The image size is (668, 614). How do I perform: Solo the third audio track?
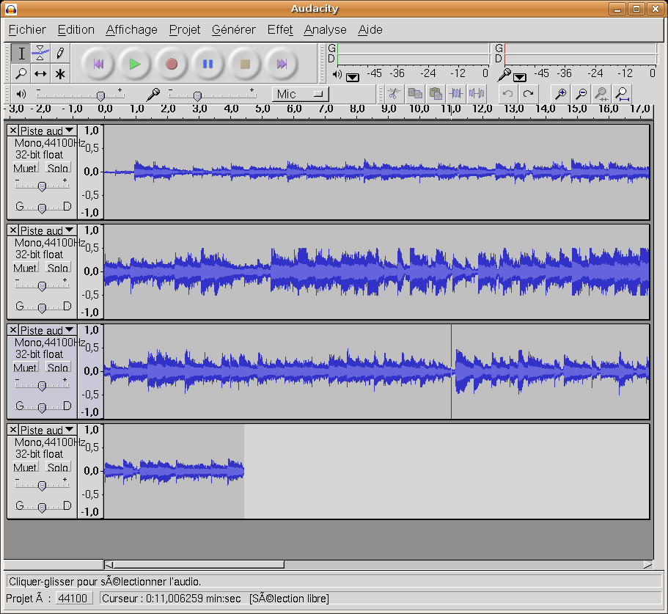click(x=58, y=368)
